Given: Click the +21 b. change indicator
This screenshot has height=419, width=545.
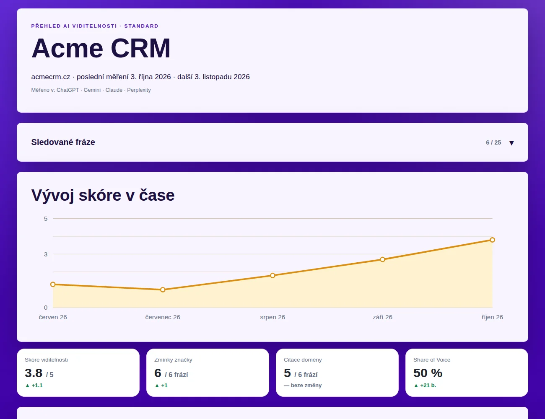Looking at the screenshot, I should coord(425,385).
